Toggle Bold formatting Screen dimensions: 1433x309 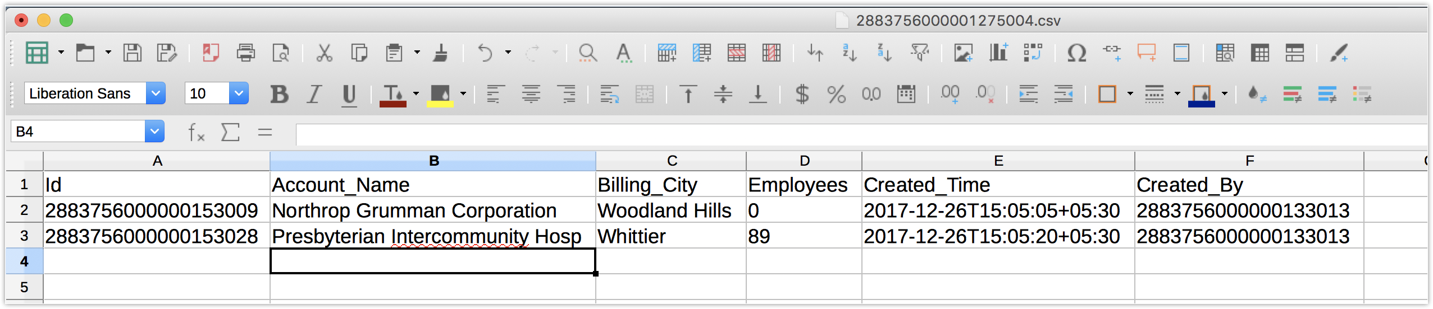pyautogui.click(x=279, y=94)
